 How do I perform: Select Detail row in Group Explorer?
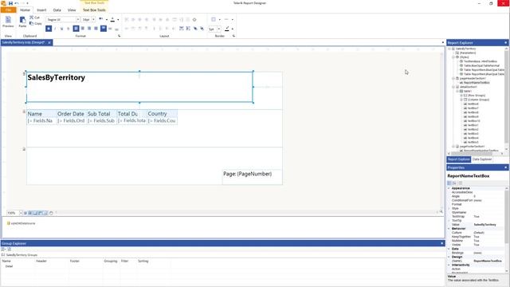coord(9,266)
